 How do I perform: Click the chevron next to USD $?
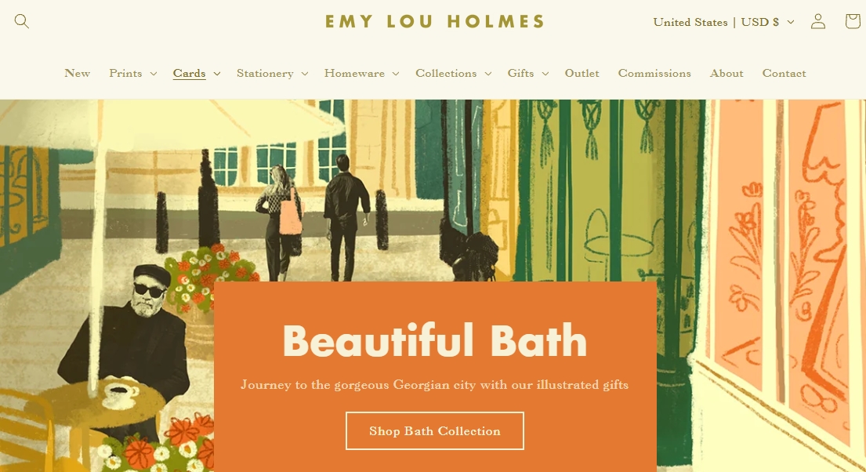790,22
